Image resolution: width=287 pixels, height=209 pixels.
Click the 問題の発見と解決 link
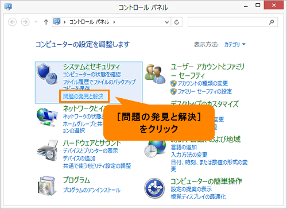point(83,96)
